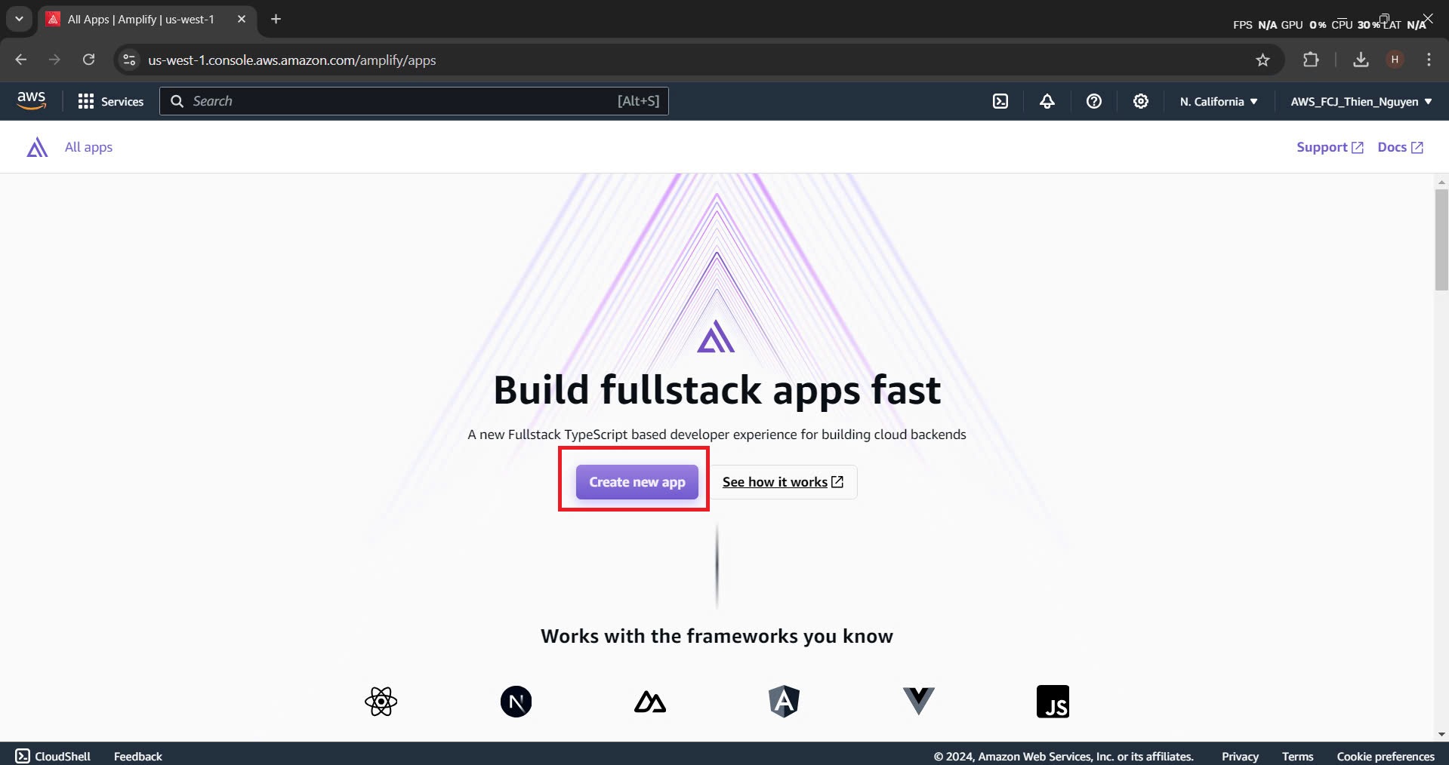Click the Next.js framework icon
Image resolution: width=1449 pixels, height=765 pixels.
pyautogui.click(x=516, y=701)
